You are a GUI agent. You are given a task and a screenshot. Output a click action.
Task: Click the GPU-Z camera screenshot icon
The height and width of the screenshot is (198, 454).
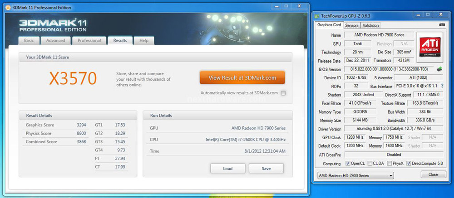point(442,25)
